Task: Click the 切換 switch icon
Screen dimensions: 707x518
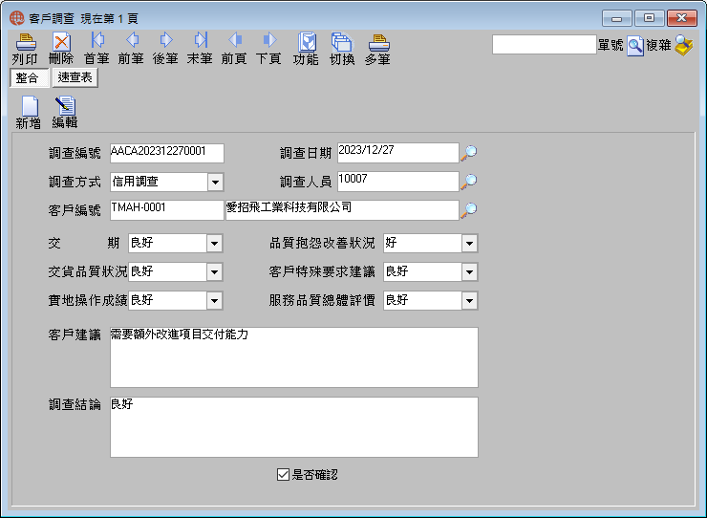Action: pos(342,41)
